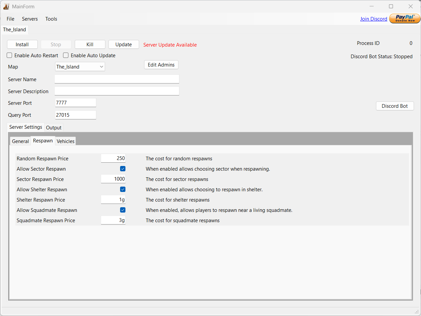Click the Server Description input field
This screenshot has height=316, width=421.
(x=117, y=91)
